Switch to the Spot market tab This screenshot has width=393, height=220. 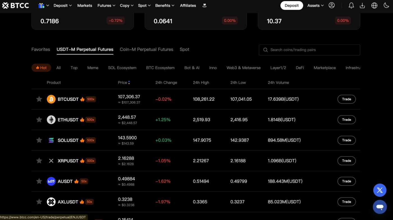click(x=184, y=49)
